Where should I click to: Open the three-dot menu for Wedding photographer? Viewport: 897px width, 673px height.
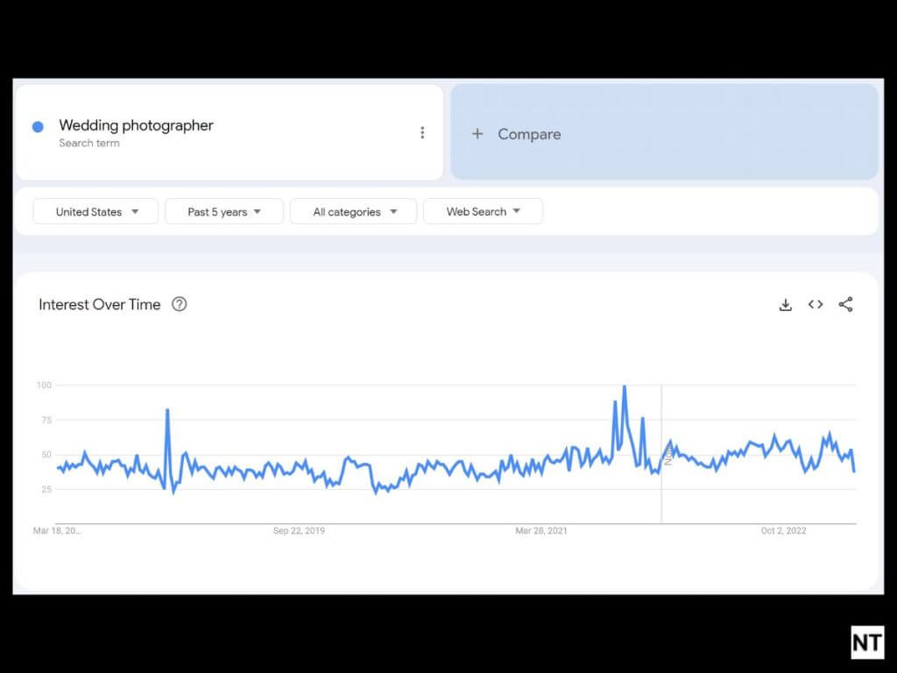(422, 132)
